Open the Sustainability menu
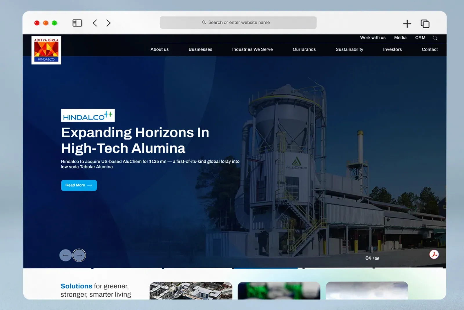The height and width of the screenshot is (310, 464). (x=349, y=49)
